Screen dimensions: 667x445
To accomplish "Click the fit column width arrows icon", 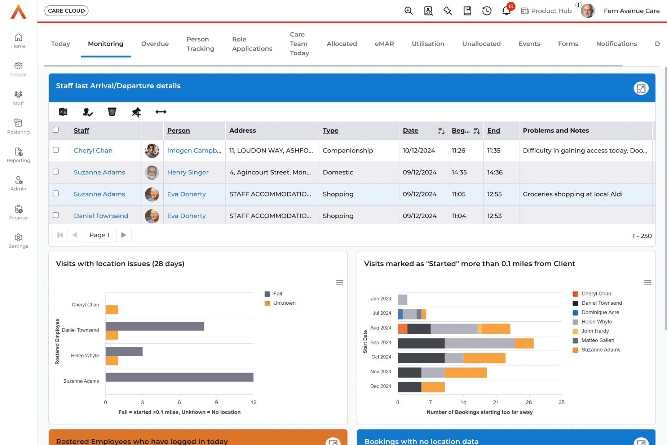I will (161, 112).
